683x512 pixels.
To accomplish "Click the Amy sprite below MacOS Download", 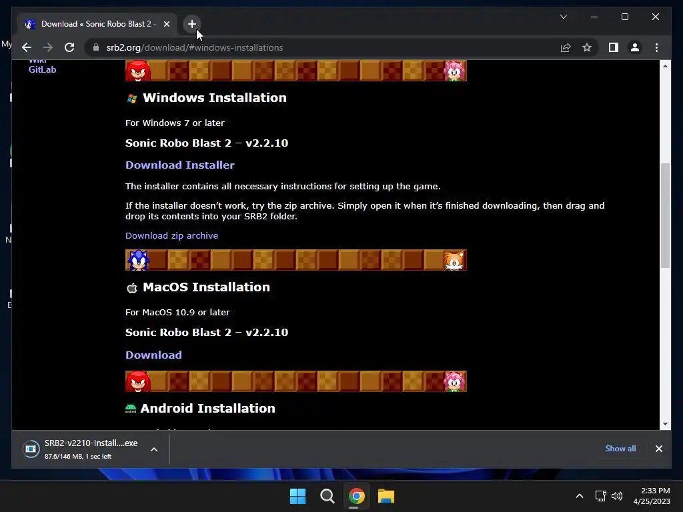I will click(x=454, y=381).
